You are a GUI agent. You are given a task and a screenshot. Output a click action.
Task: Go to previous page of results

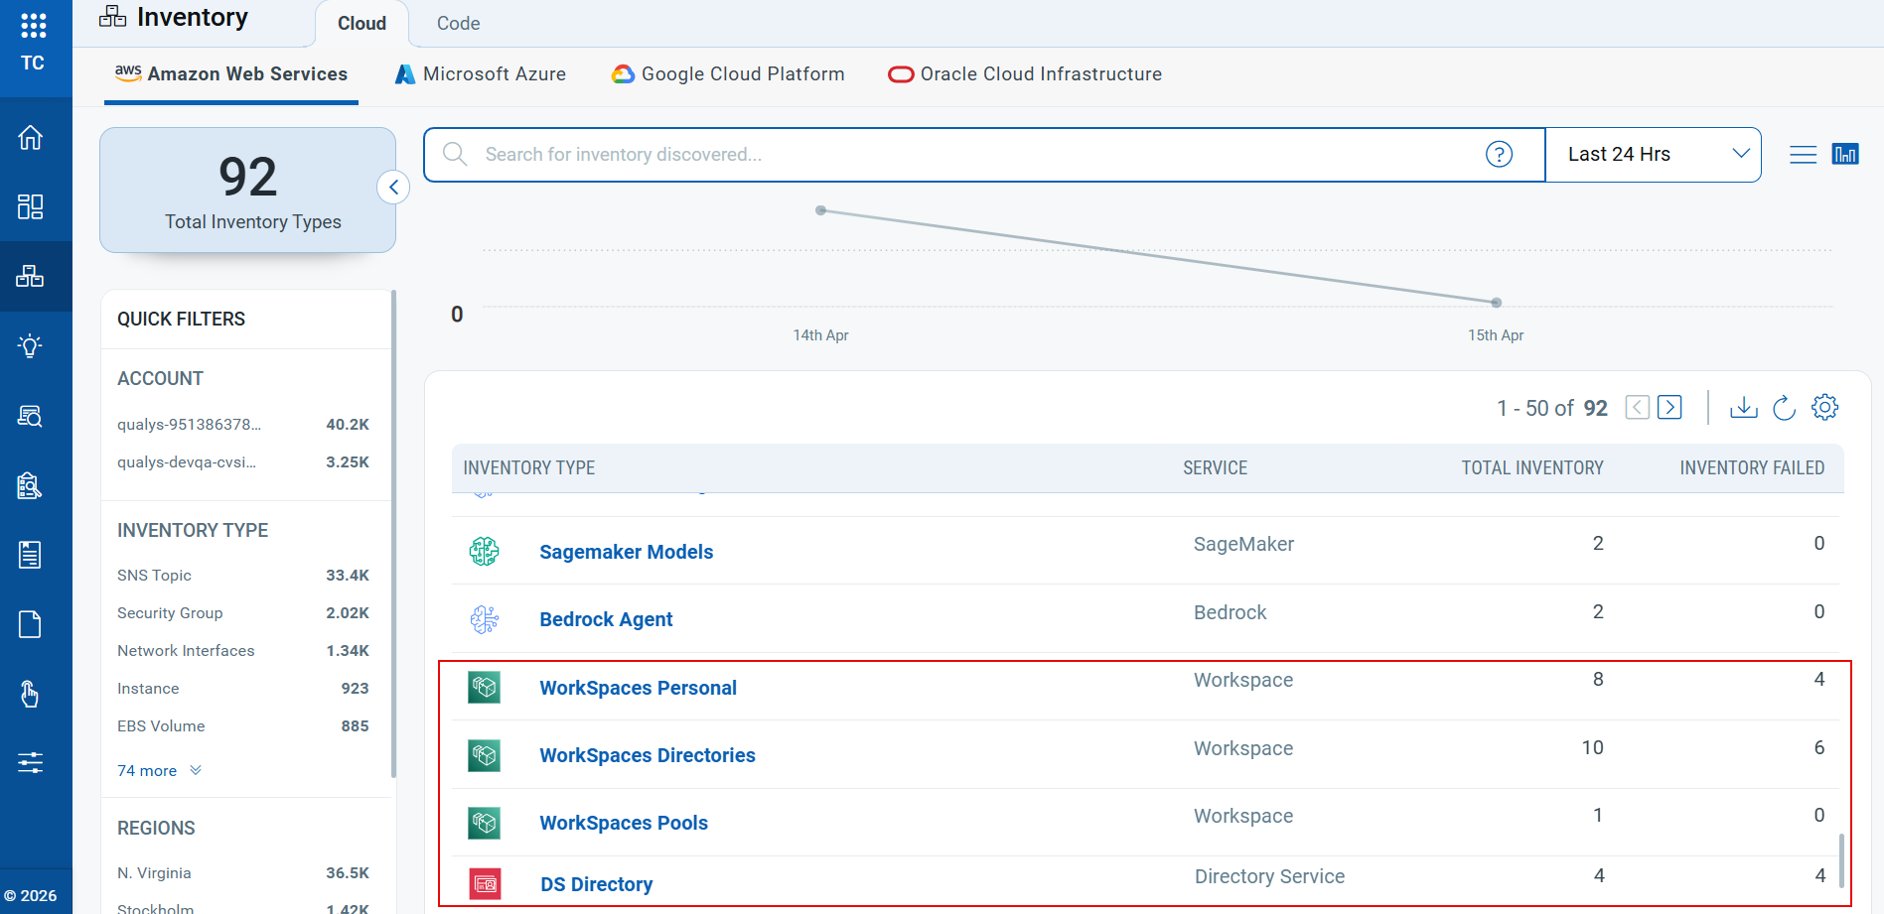[x=1638, y=407]
